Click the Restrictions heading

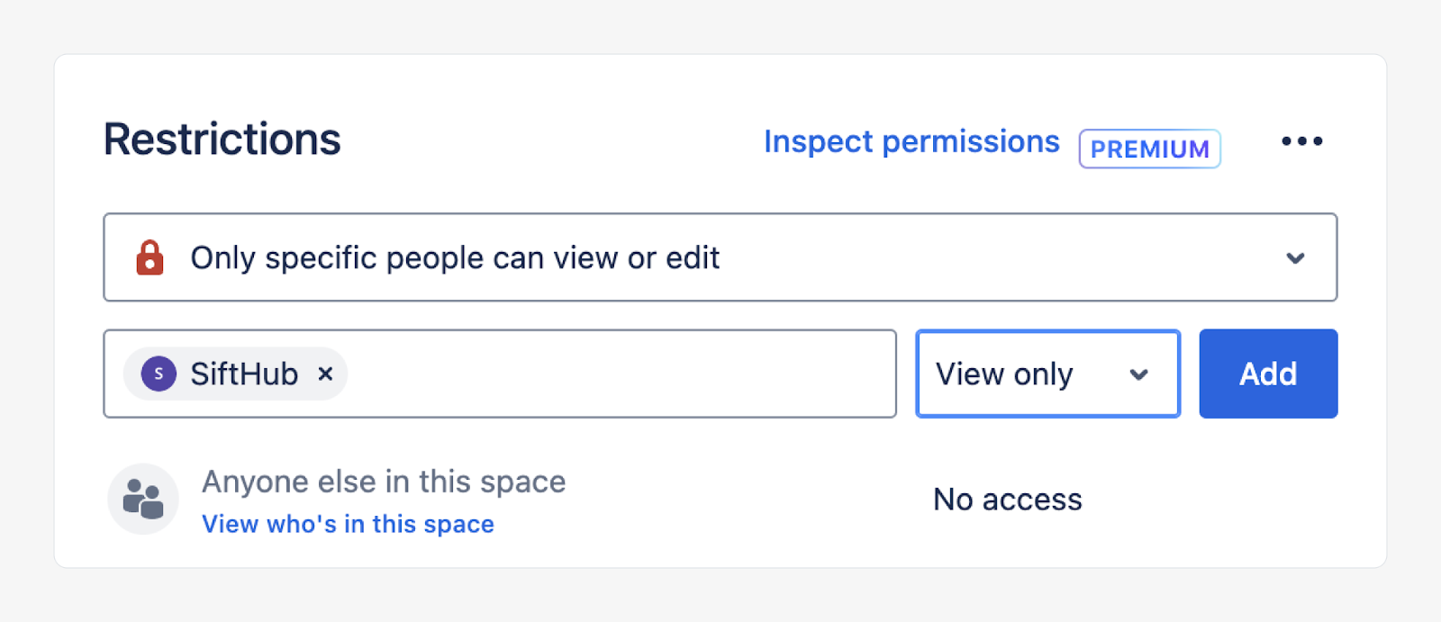pyautogui.click(x=222, y=140)
